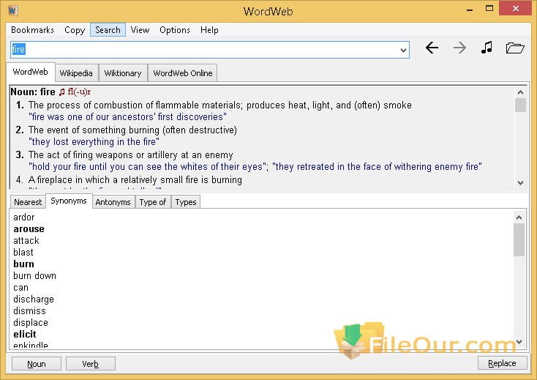This screenshot has width=537, height=380.
Task: Click synonyms list scroll down arrow
Action: pyautogui.click(x=519, y=342)
